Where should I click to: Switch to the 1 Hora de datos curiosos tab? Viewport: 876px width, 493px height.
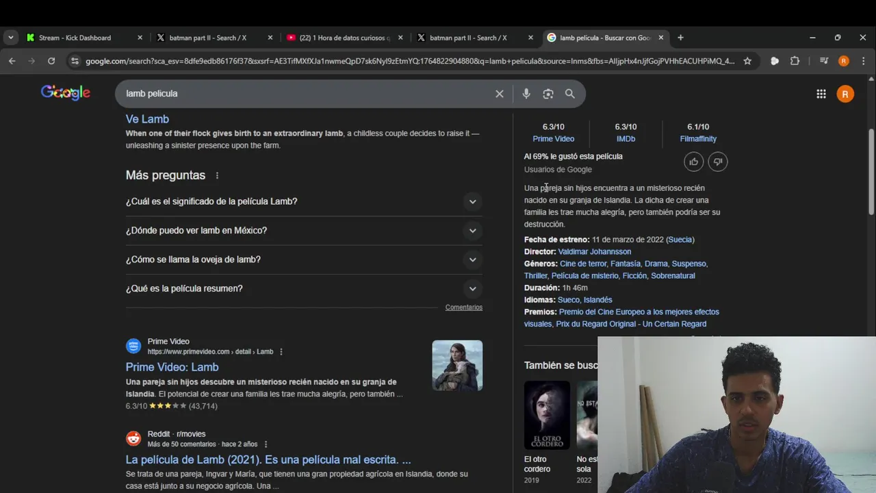[x=345, y=38]
